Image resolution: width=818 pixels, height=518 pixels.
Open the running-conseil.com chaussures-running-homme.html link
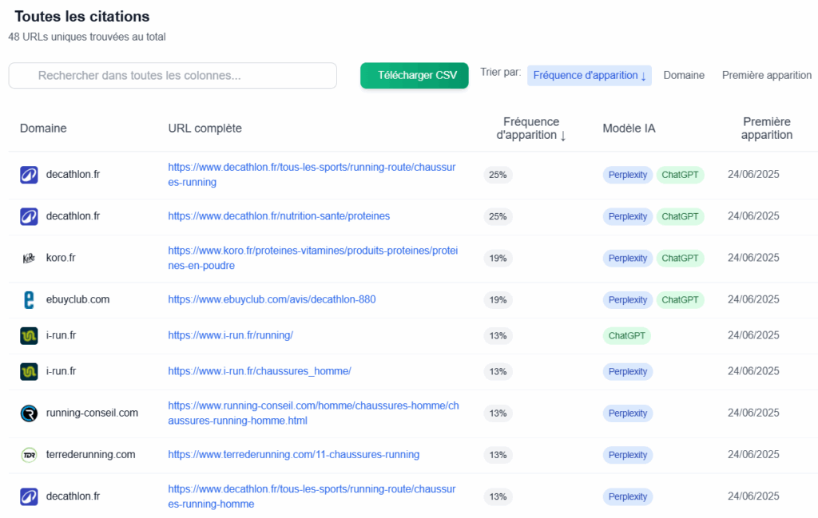coord(313,413)
